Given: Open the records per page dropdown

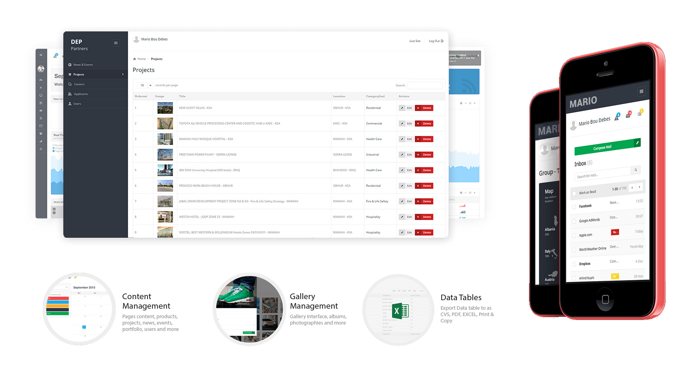Looking at the screenshot, I should [x=145, y=85].
